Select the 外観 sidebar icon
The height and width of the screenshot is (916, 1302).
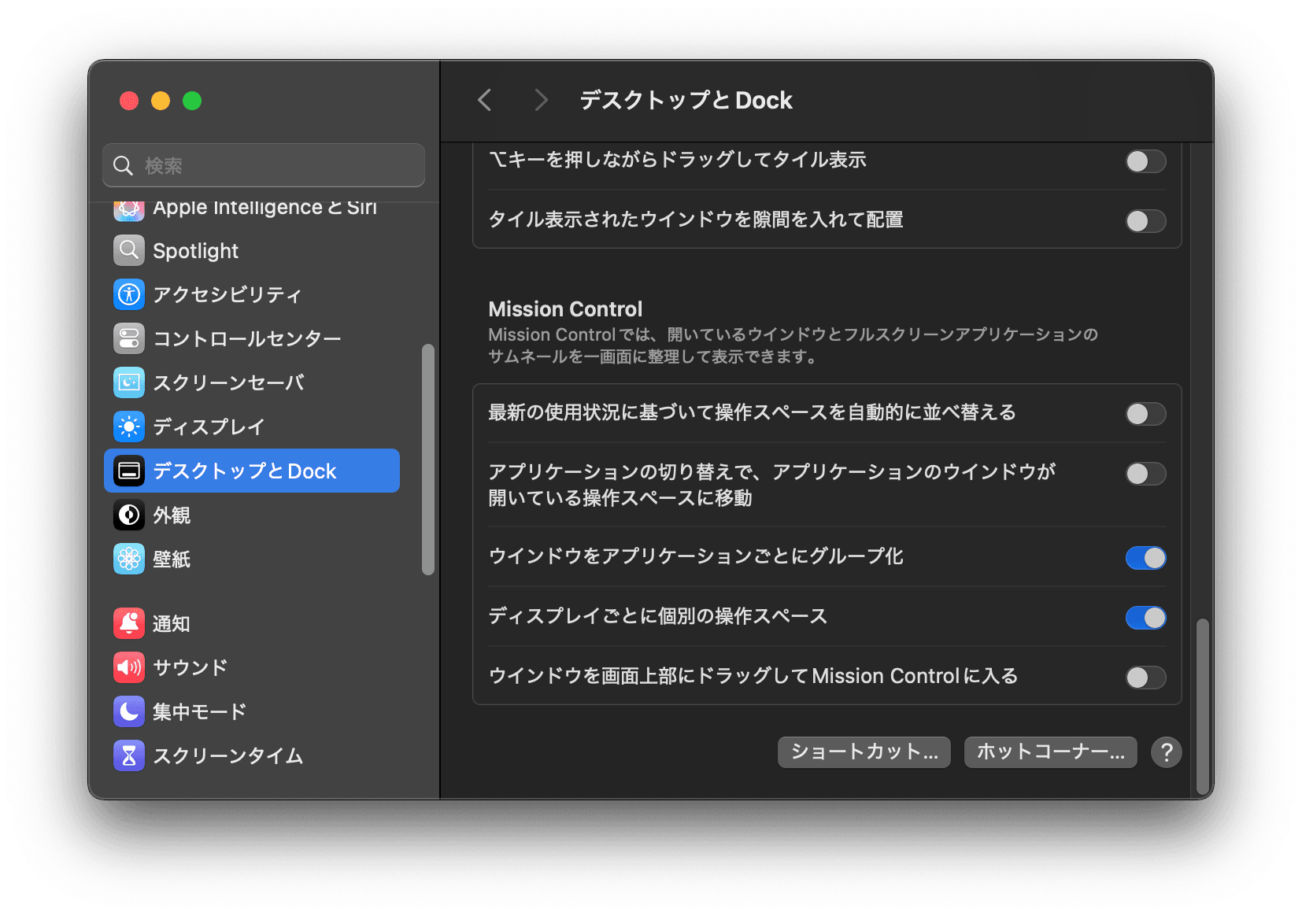(128, 515)
